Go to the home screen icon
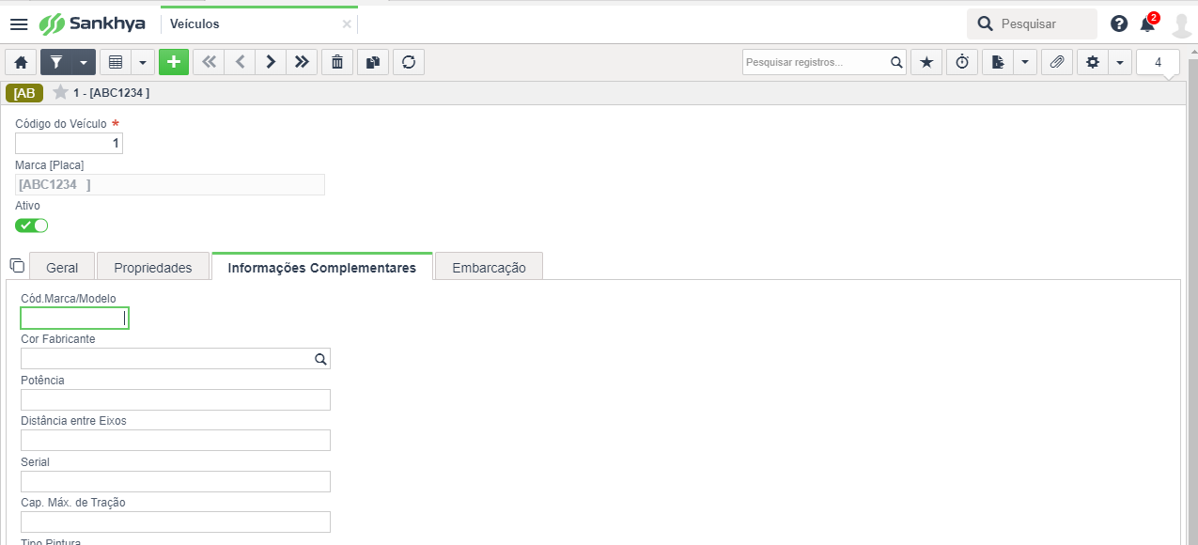Image resolution: width=1198 pixels, height=545 pixels. coord(21,62)
